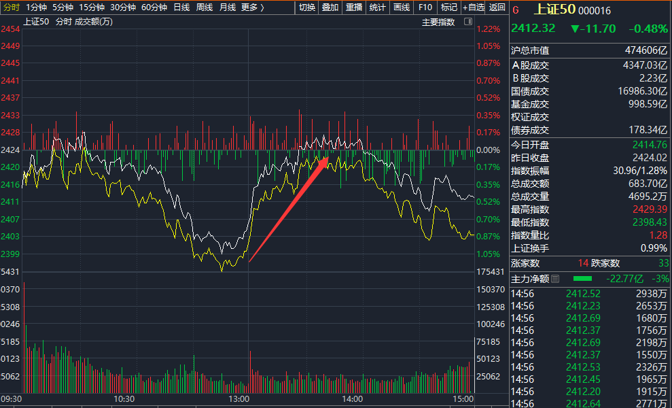Start the 重播 replay function

(354, 7)
